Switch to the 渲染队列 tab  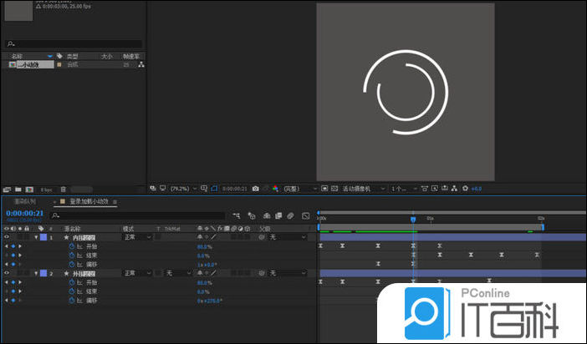(x=24, y=201)
